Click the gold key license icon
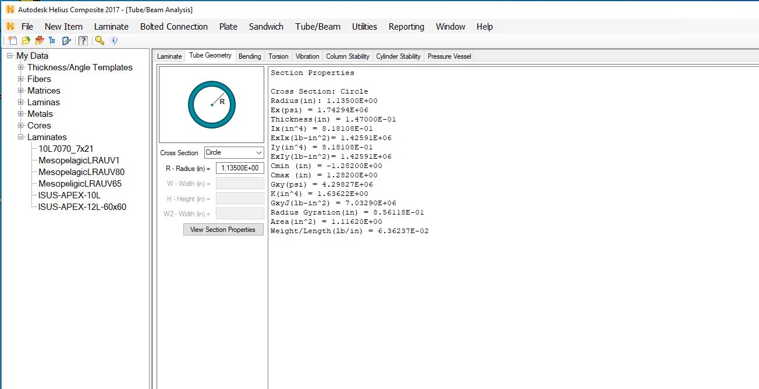Image resolution: width=759 pixels, height=389 pixels. pyautogui.click(x=100, y=41)
